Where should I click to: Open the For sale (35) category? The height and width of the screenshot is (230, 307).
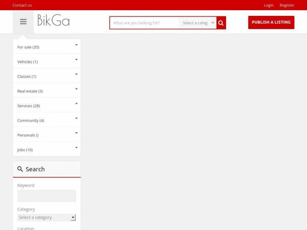[28, 47]
